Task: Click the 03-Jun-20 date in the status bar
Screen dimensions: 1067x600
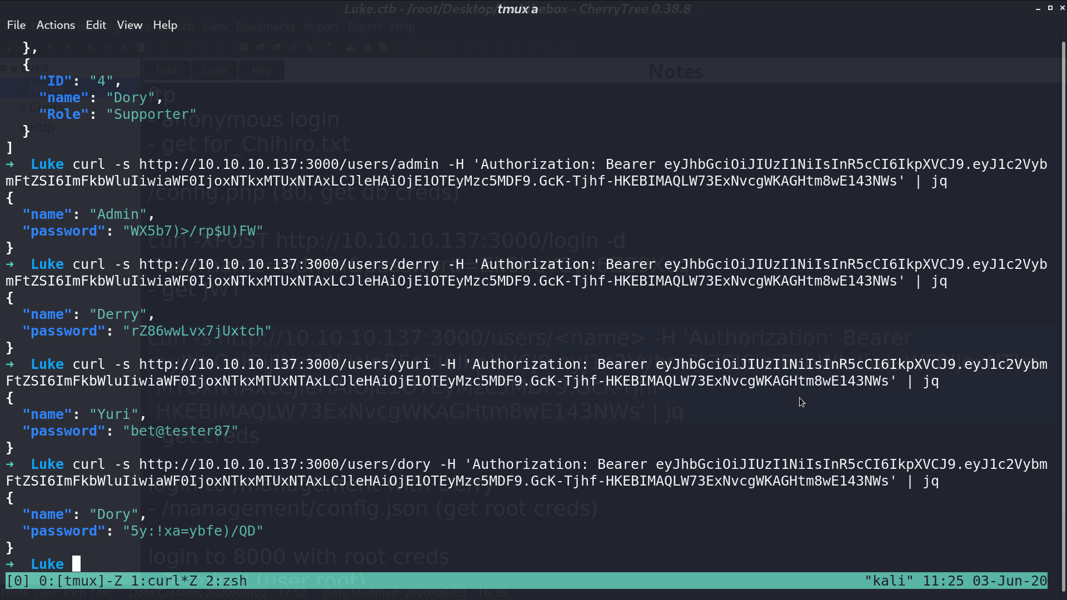Action: pos(1010,581)
